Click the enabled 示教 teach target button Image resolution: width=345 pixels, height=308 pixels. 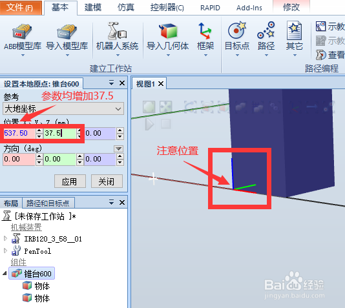[x=330, y=26]
